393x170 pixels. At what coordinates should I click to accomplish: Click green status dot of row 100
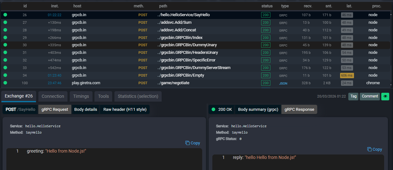pos(5,83)
